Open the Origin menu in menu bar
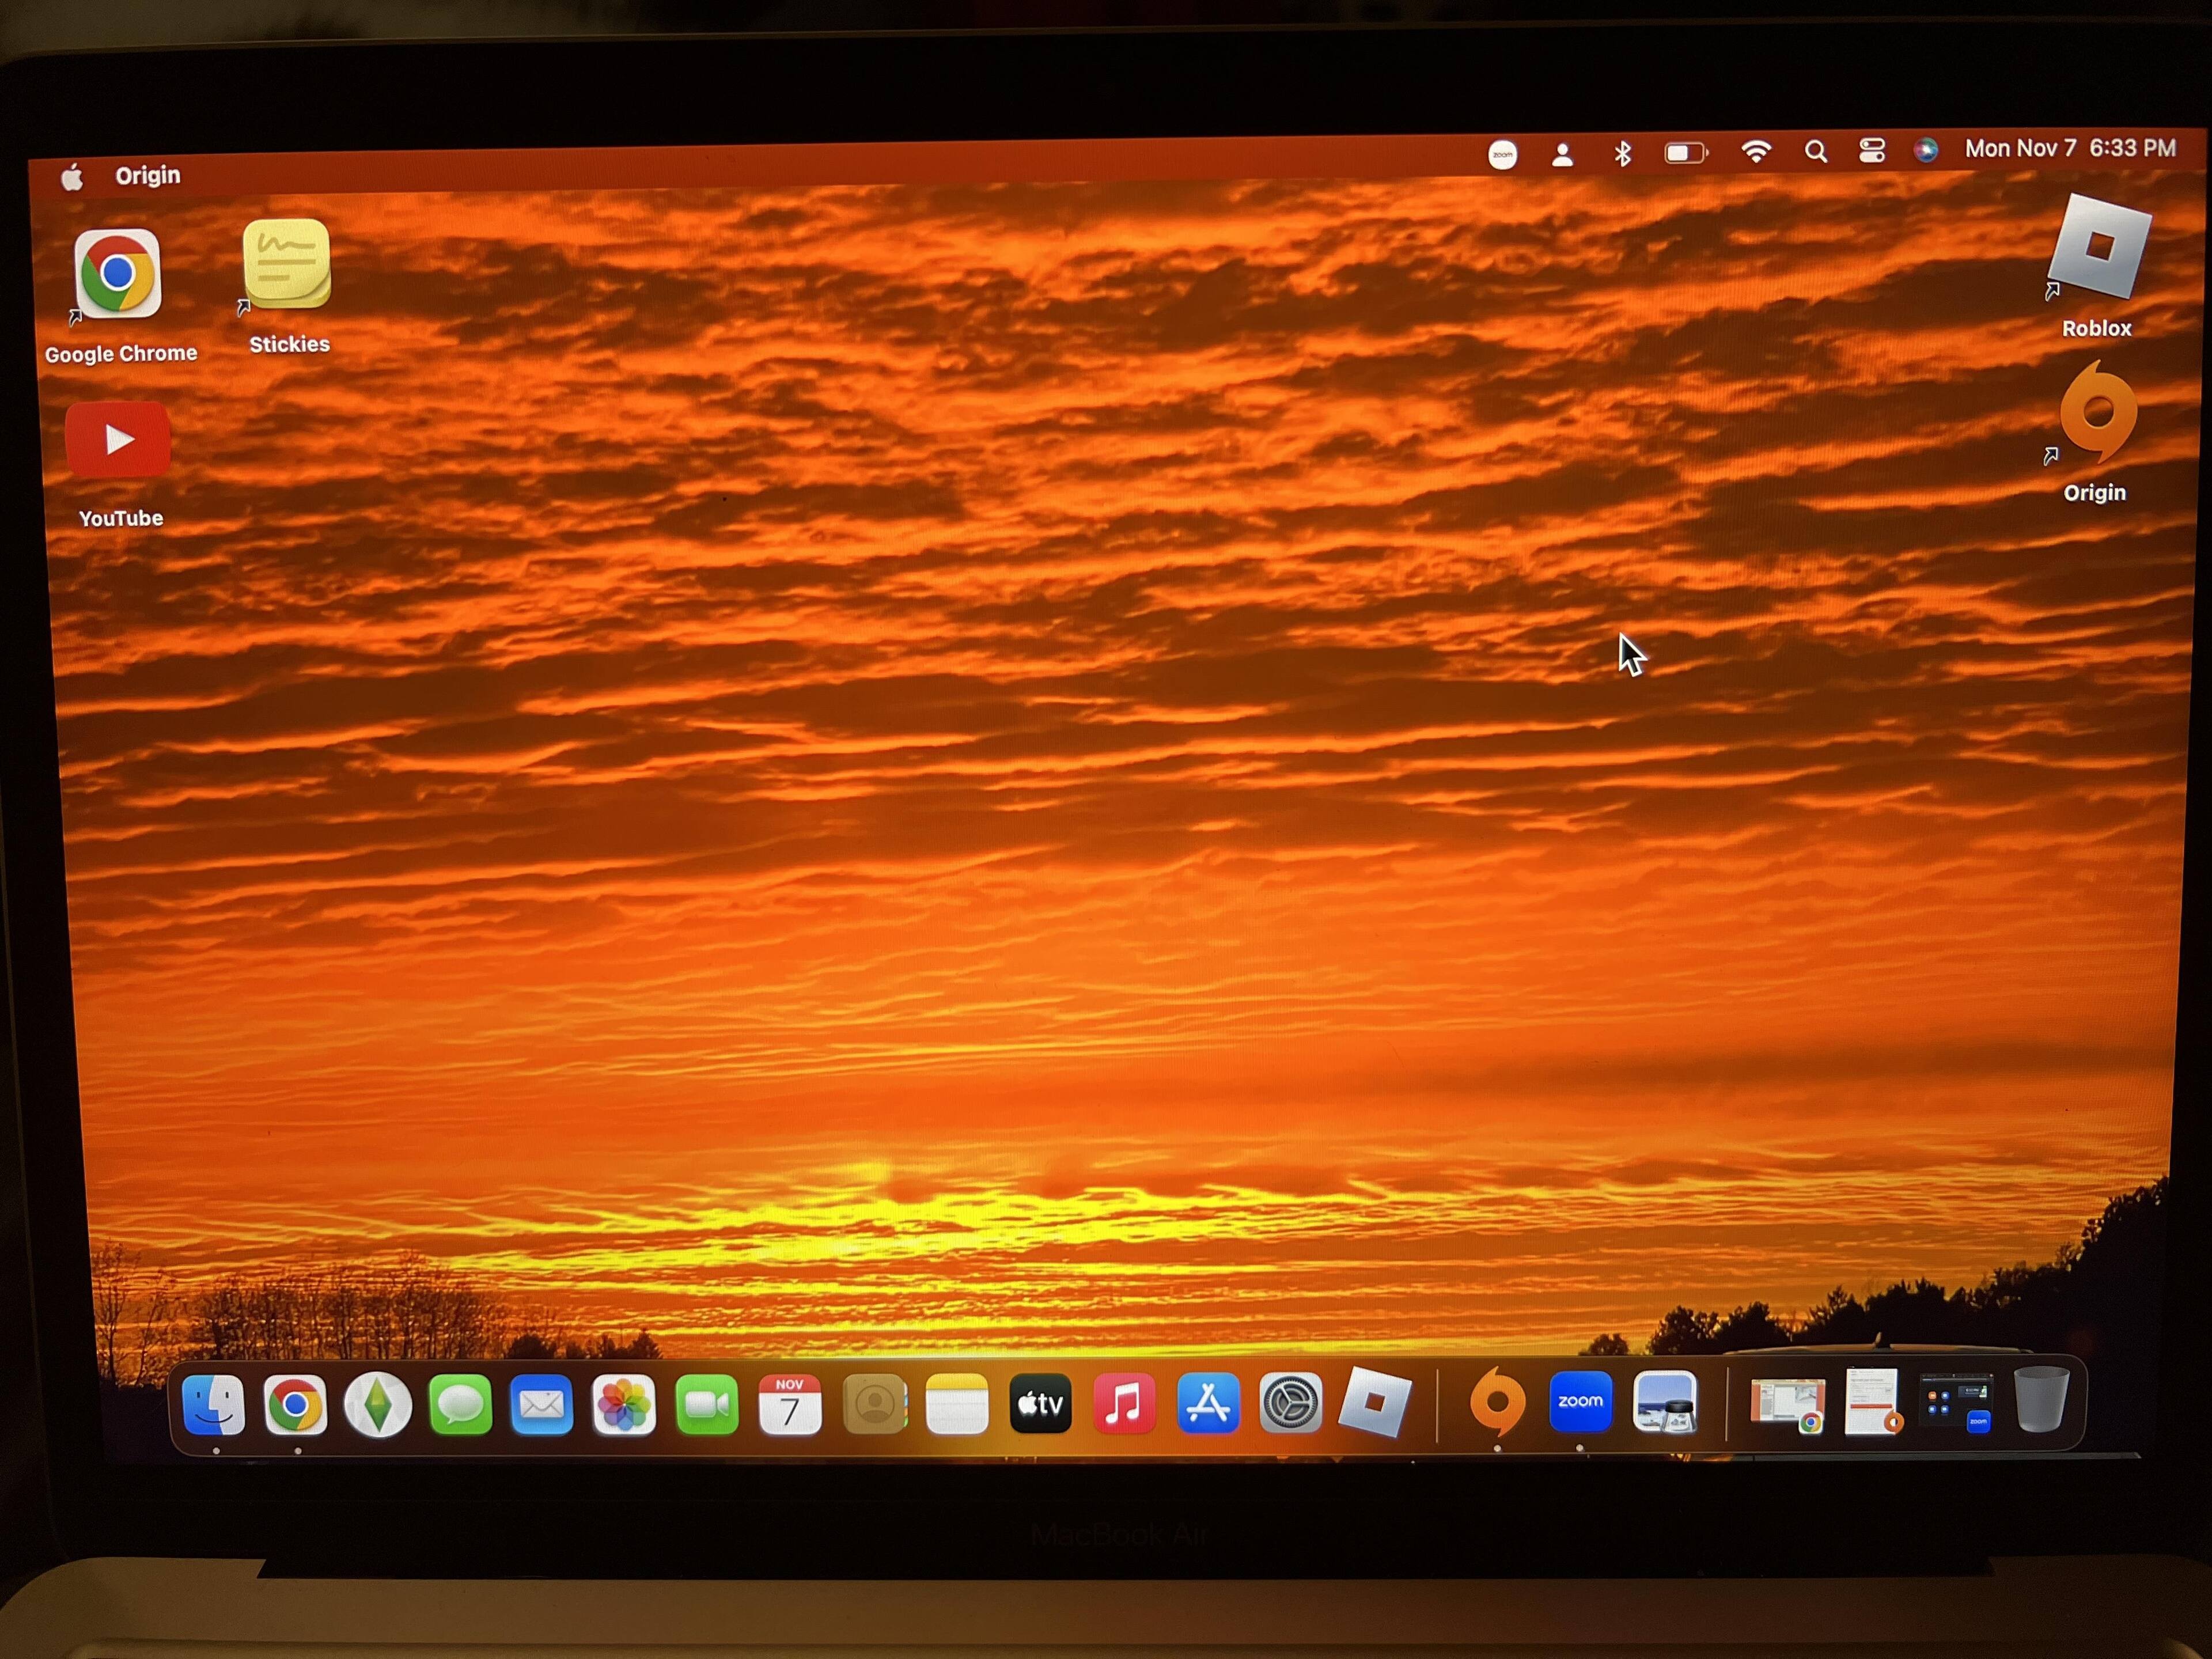This screenshot has height=1659, width=2212. 148,176
